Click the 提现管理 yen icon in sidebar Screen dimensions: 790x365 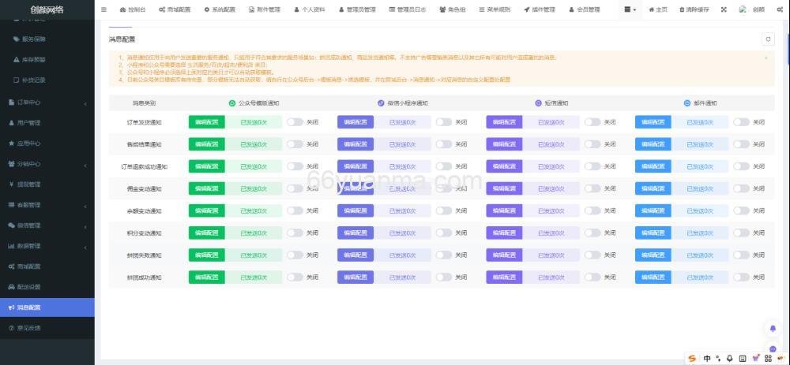click(12, 184)
